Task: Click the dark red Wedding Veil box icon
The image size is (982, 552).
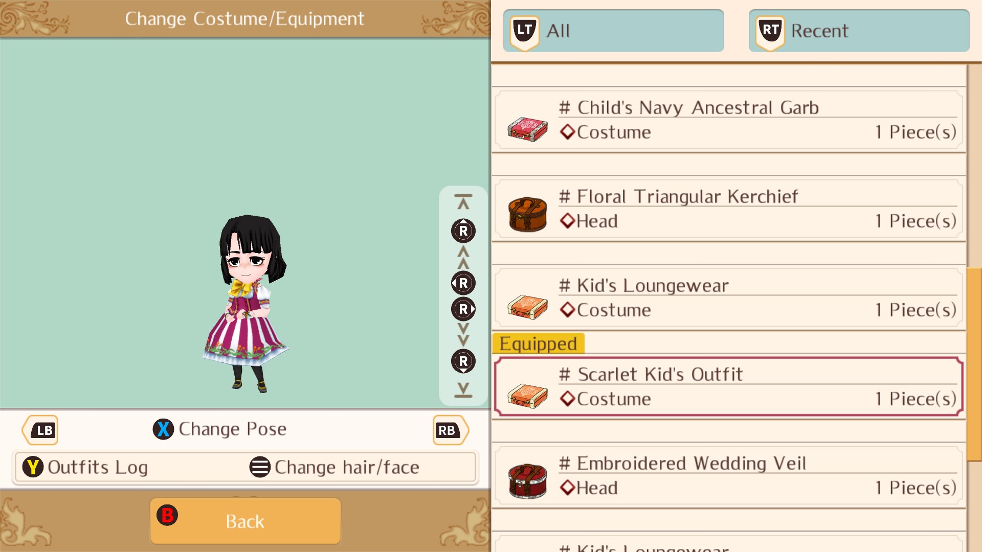Action: pos(527,481)
